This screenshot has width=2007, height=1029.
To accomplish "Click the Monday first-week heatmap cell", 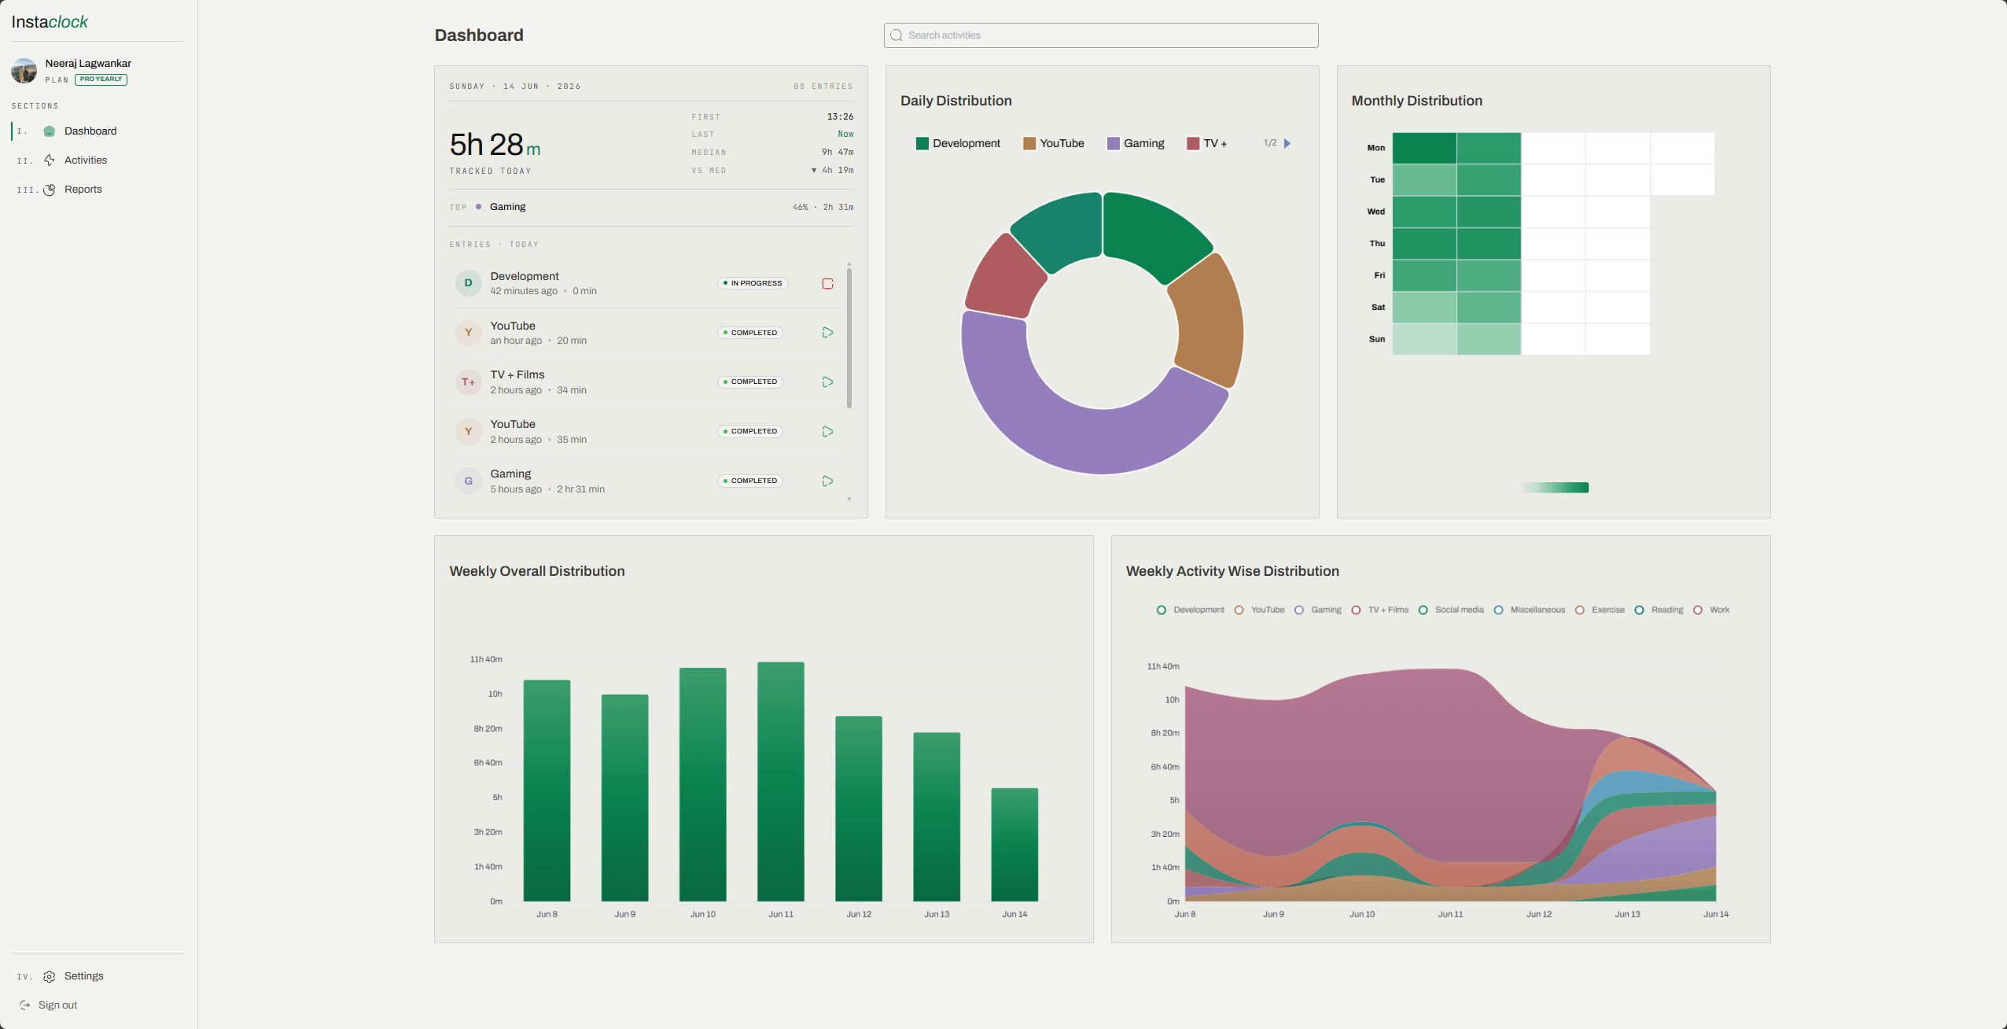I will tap(1424, 148).
